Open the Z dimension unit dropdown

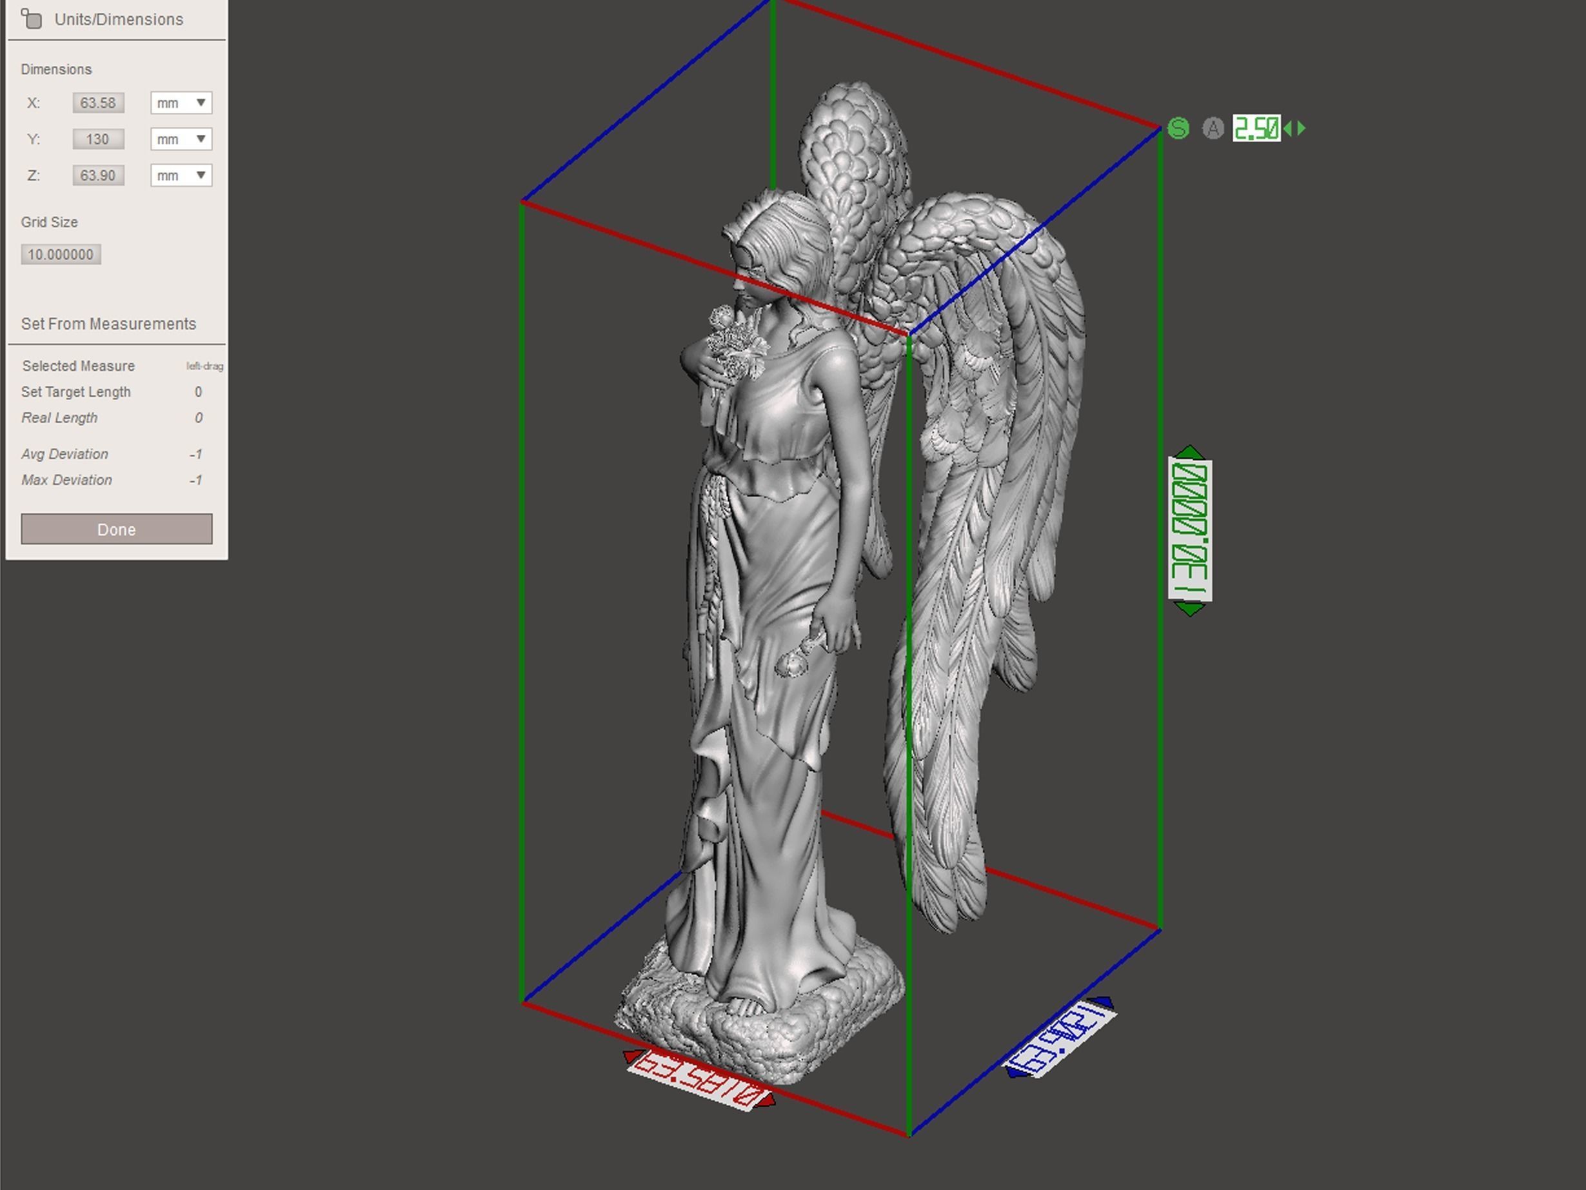[x=181, y=175]
